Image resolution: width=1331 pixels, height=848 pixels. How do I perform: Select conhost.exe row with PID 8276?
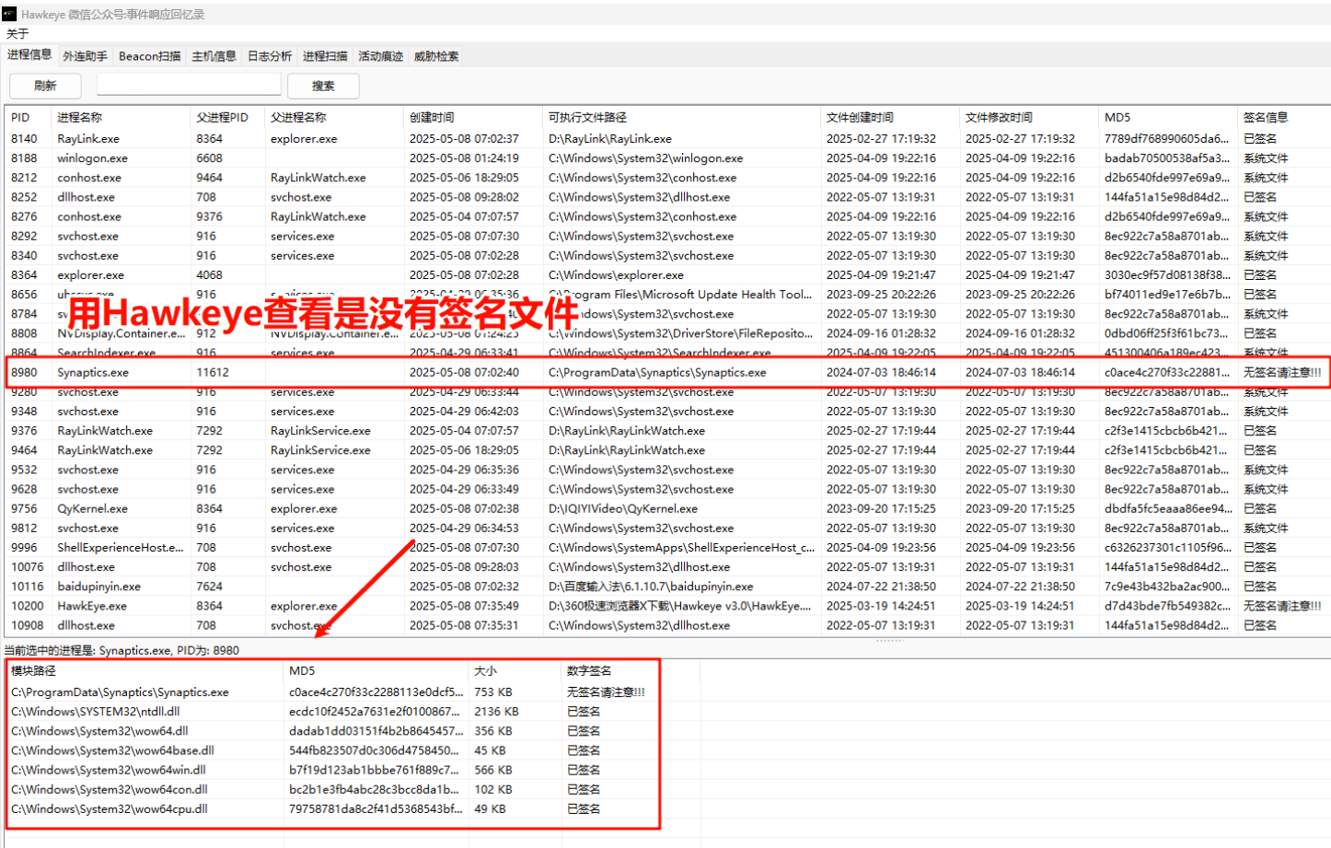[x=667, y=216]
